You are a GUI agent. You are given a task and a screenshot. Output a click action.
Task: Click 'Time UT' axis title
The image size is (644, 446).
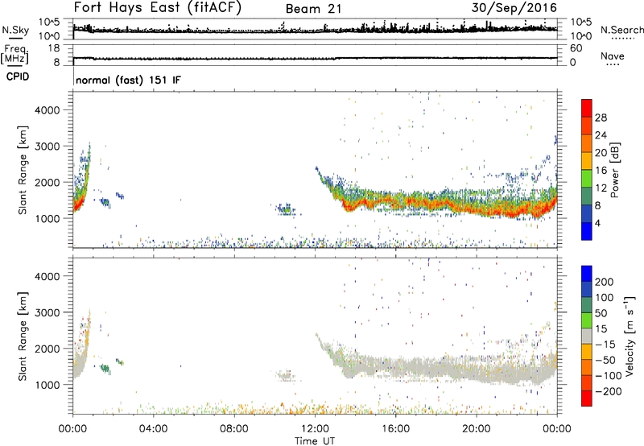tap(315, 440)
